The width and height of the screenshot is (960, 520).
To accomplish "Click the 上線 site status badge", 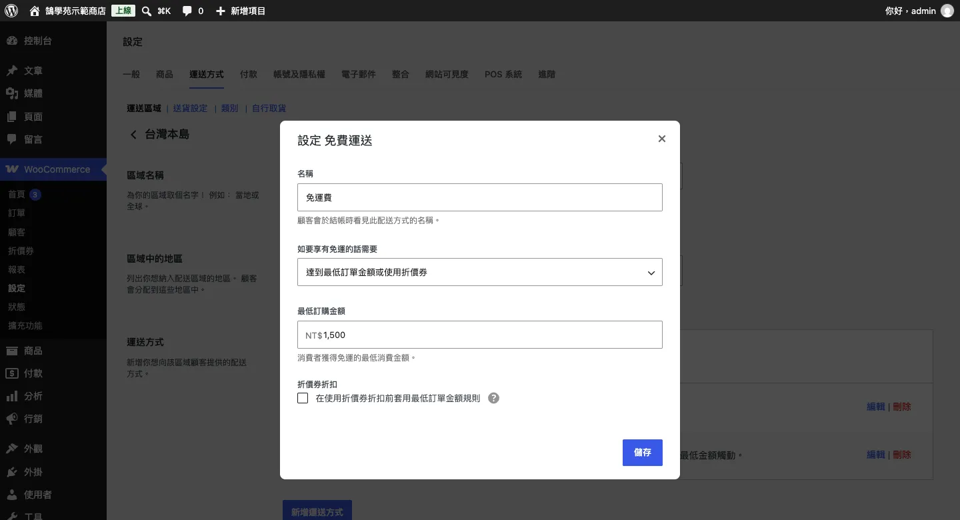I will point(123,11).
